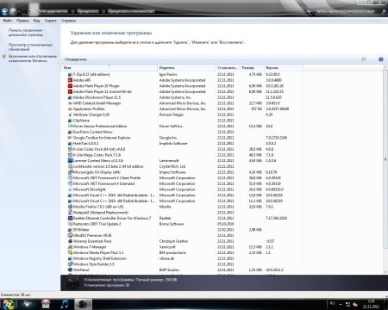Click the Adobe Flash Player 11 ActiveX icon
388x310 pixels.
[70, 91]
